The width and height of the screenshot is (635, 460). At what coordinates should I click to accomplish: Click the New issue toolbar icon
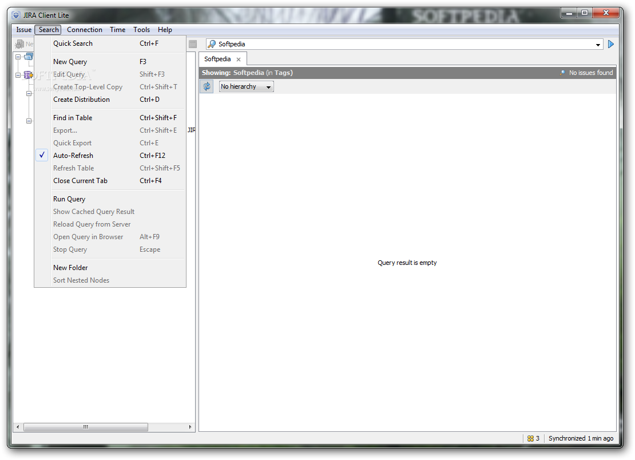19,43
